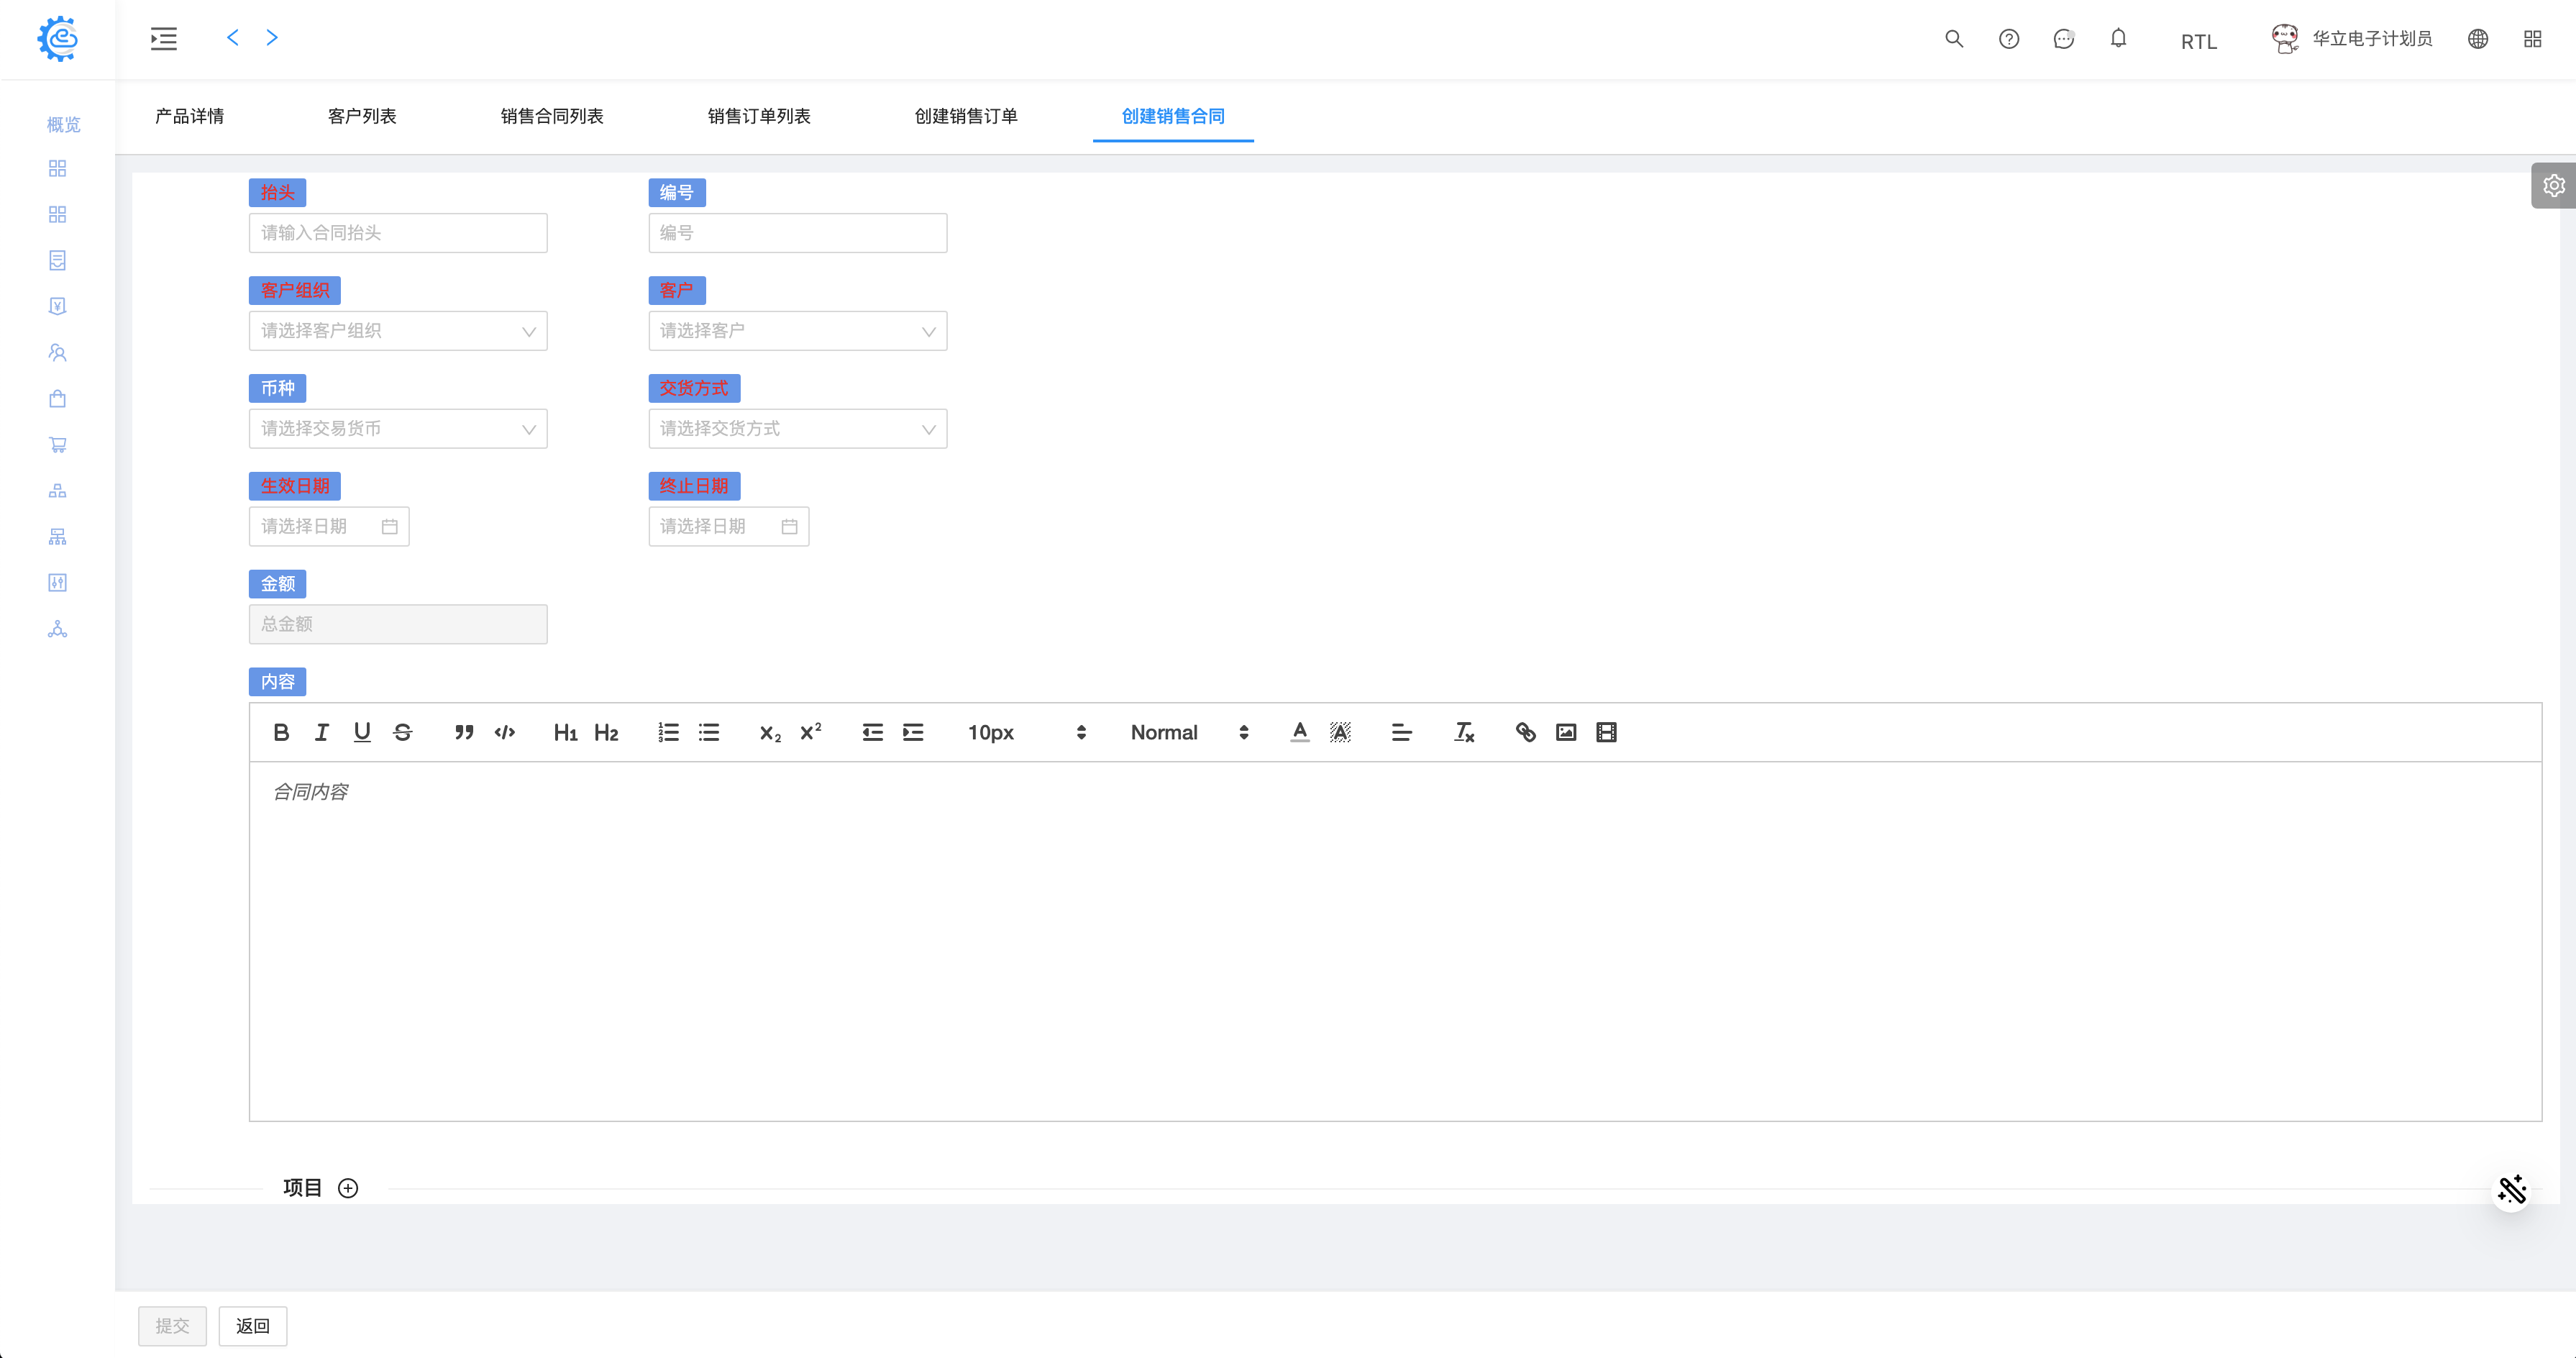Toggle bold formatting in editor
Viewport: 2576px width, 1358px height.
(x=281, y=732)
